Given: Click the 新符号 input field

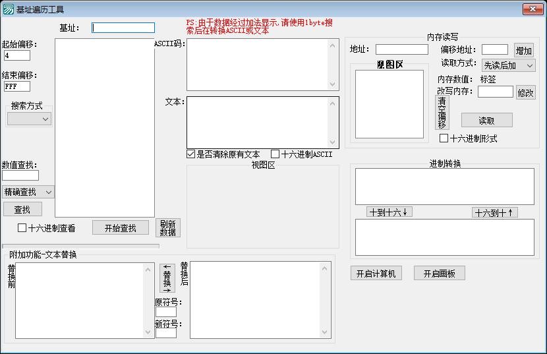Looking at the screenshot, I should point(166,333).
